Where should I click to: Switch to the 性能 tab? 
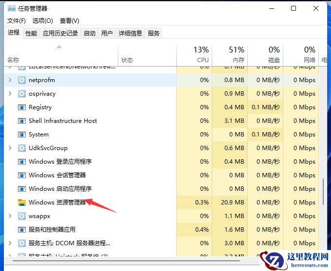pyautogui.click(x=31, y=34)
